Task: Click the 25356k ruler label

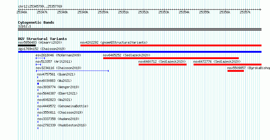Action: pyautogui.click(x=225, y=12)
